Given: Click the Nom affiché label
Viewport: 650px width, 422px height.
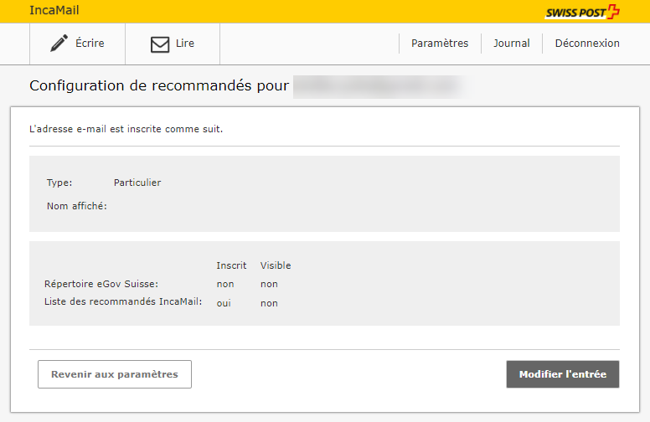Looking at the screenshot, I should 77,206.
